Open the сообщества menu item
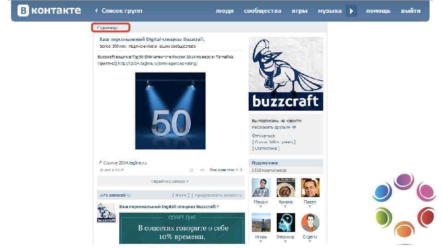This screenshot has height=248, width=442. click(262, 11)
